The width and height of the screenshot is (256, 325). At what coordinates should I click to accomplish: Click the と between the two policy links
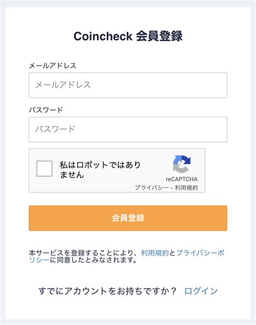click(x=172, y=253)
